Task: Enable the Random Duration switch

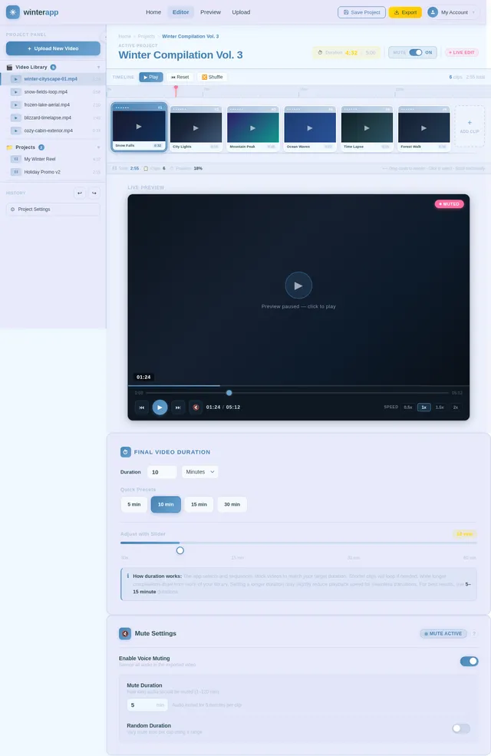Action: 461,728
